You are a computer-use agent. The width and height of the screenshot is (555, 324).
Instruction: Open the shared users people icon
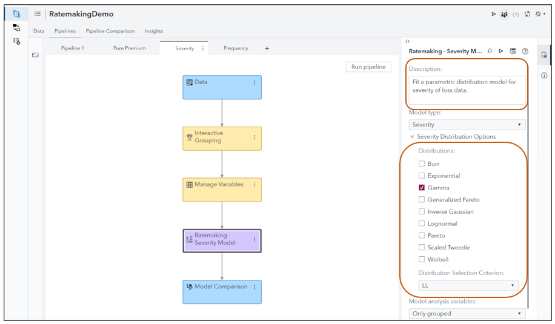click(x=504, y=14)
